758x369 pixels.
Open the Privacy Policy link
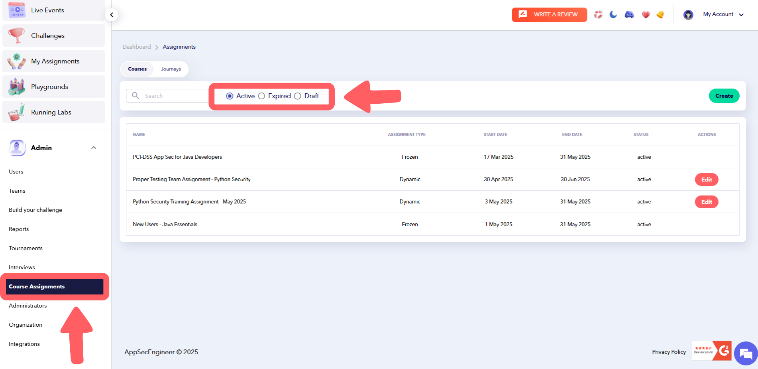click(669, 351)
